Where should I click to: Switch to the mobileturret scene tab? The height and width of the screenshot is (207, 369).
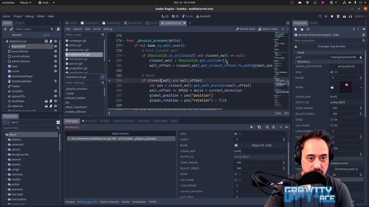coord(173,23)
